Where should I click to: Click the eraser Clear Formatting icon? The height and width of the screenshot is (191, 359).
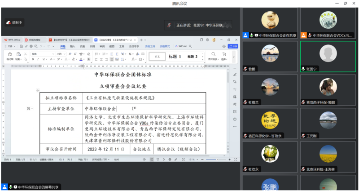coord(88,54)
